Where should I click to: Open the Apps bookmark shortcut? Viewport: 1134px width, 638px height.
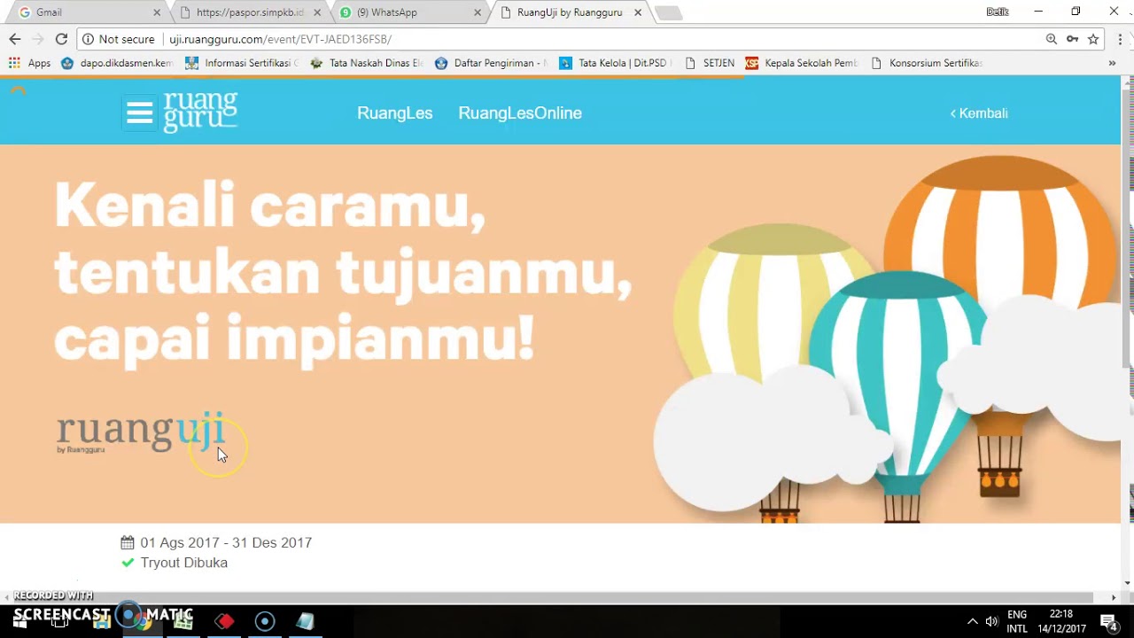(x=30, y=63)
